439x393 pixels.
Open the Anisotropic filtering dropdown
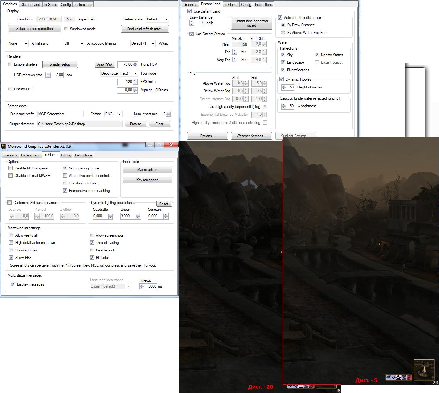pyautogui.click(x=74, y=43)
